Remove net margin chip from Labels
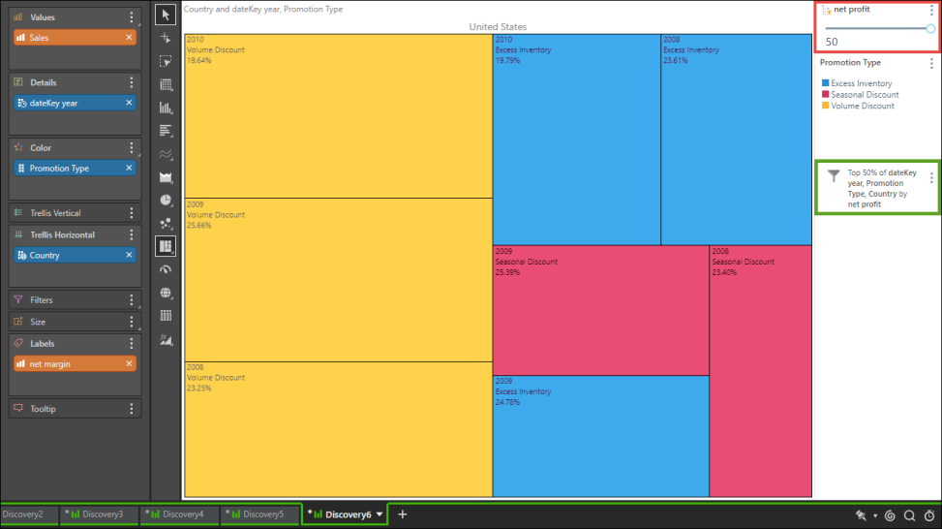Image resolution: width=942 pixels, height=529 pixels. pos(129,364)
